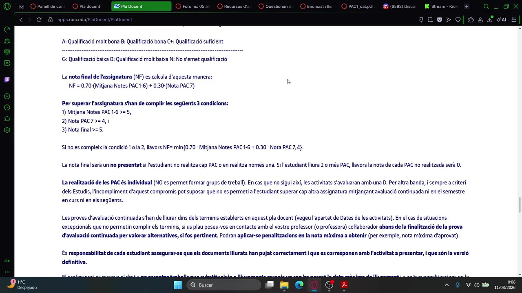Click the Windows Start button
The height and width of the screenshot is (293, 522).
coord(178,285)
